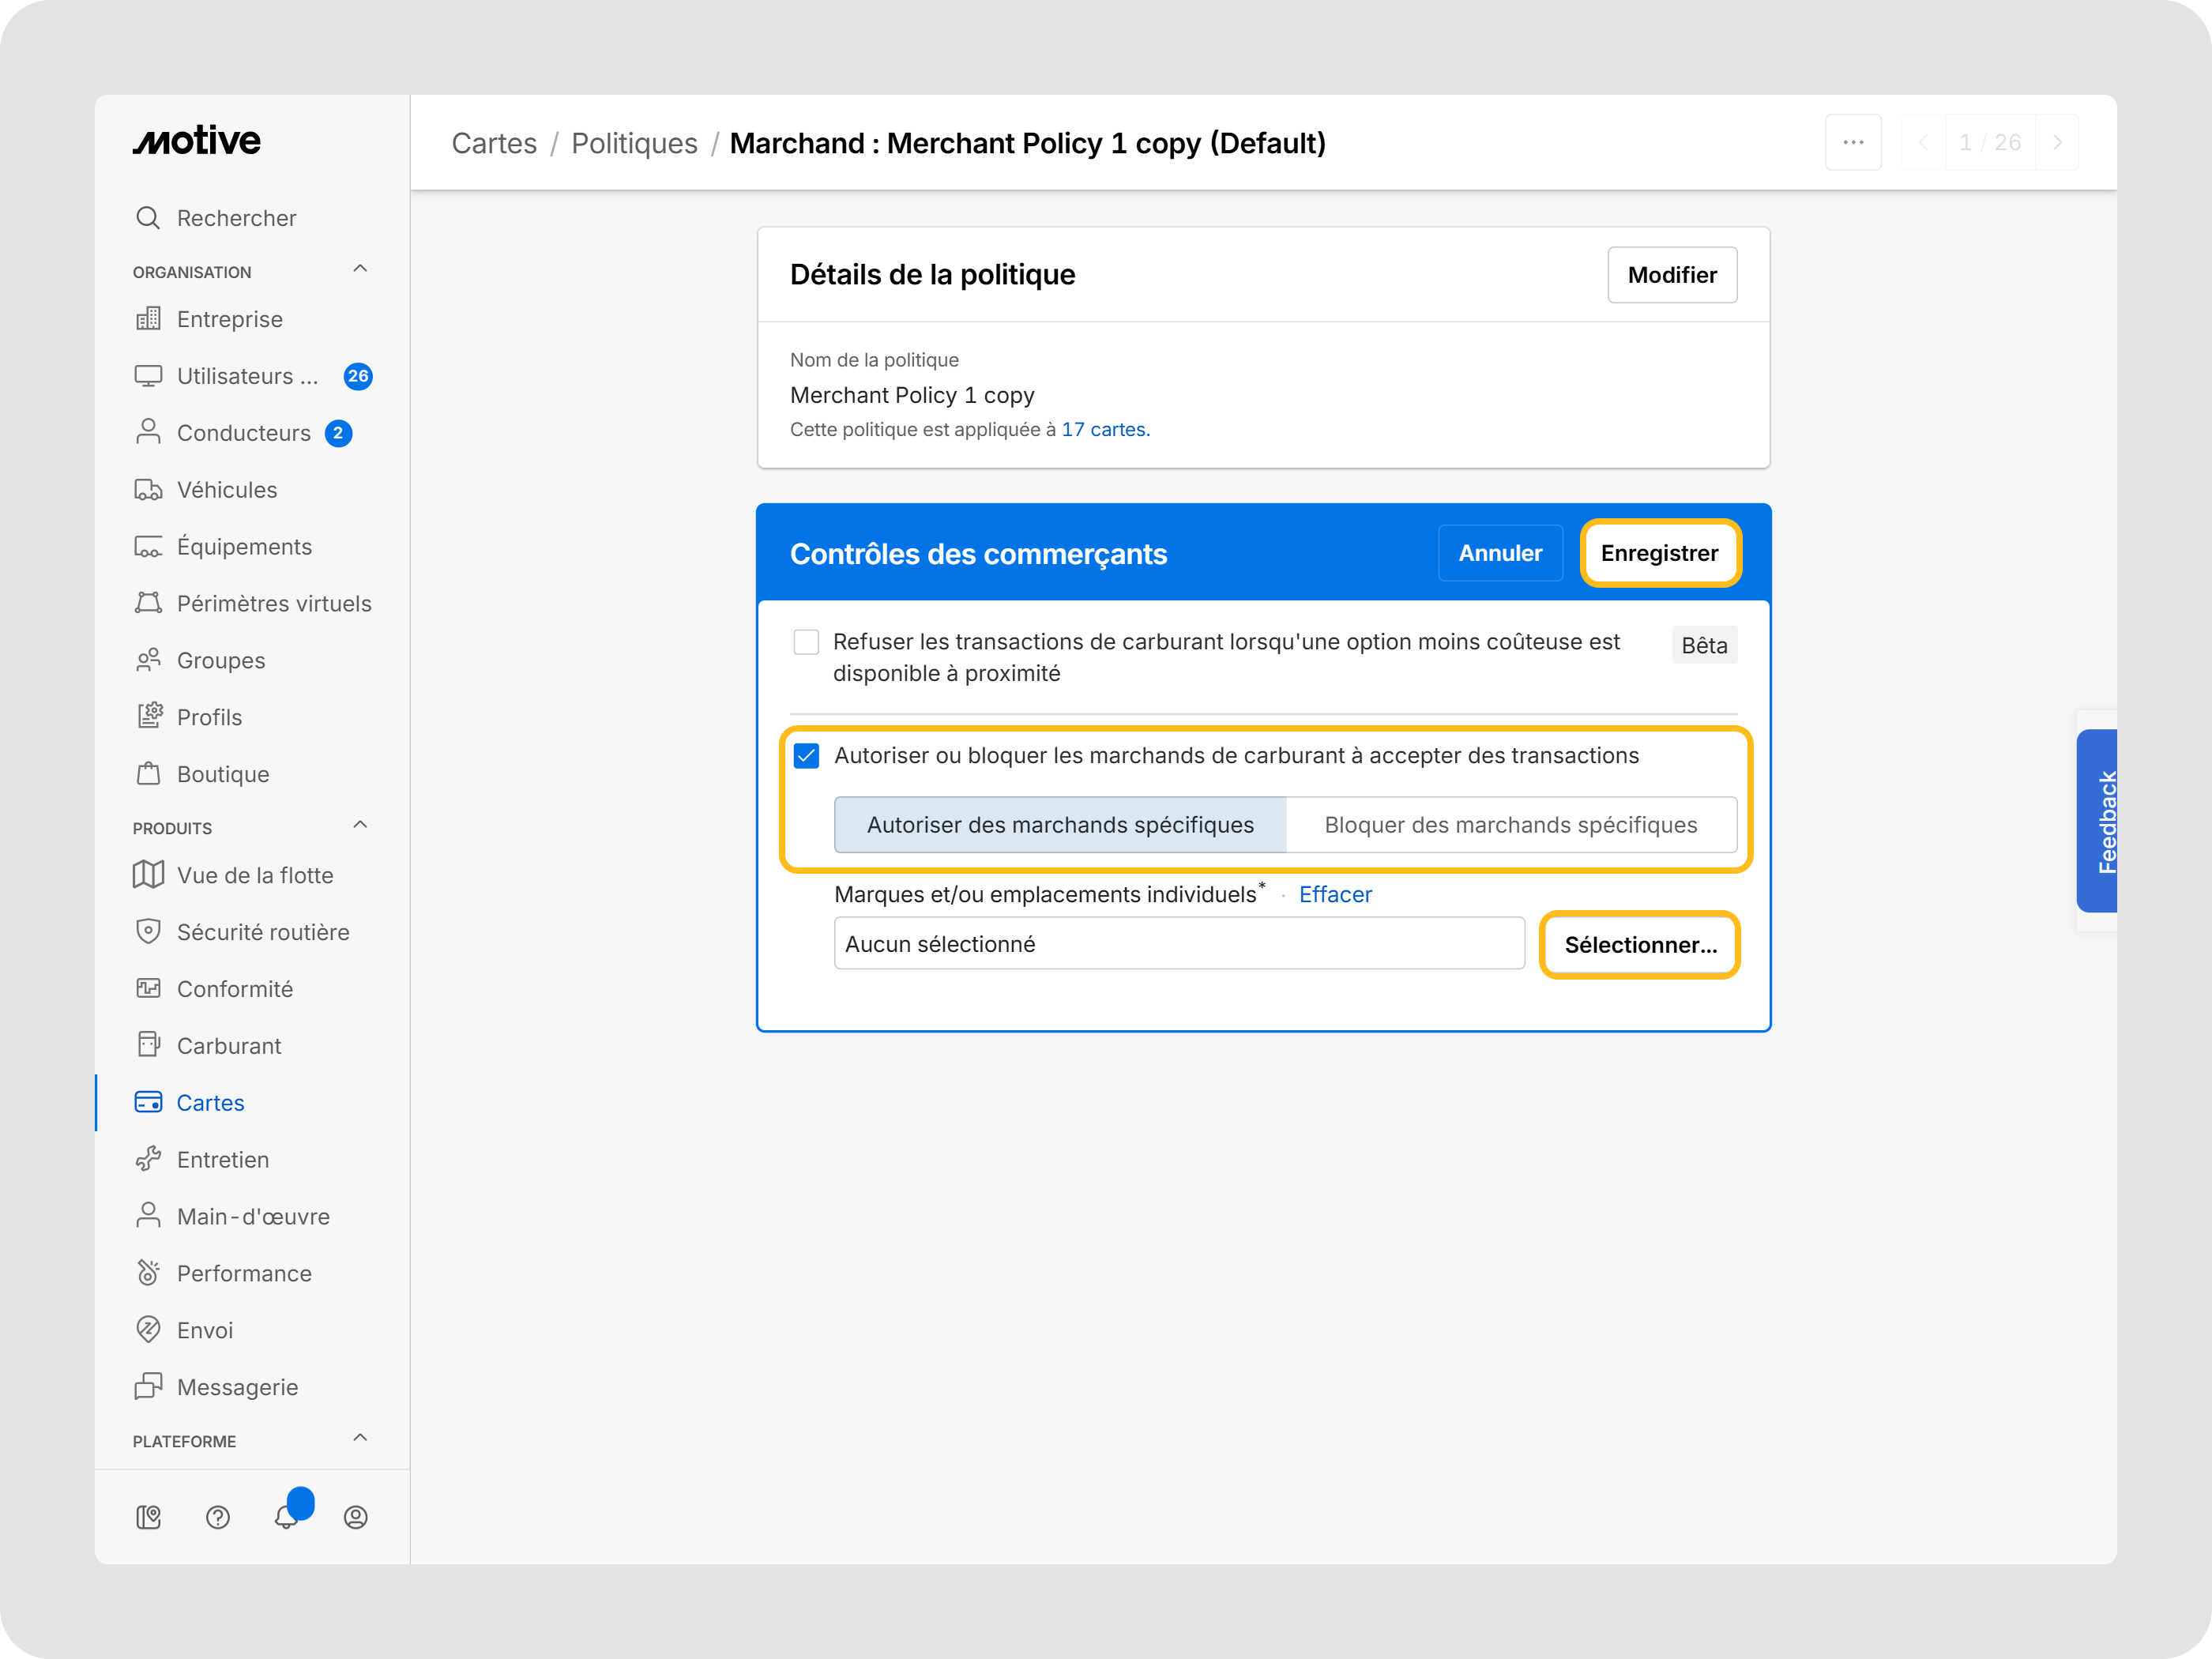The image size is (2212, 1659).
Task: Click the Utilisateurs monitor icon
Action: [148, 376]
